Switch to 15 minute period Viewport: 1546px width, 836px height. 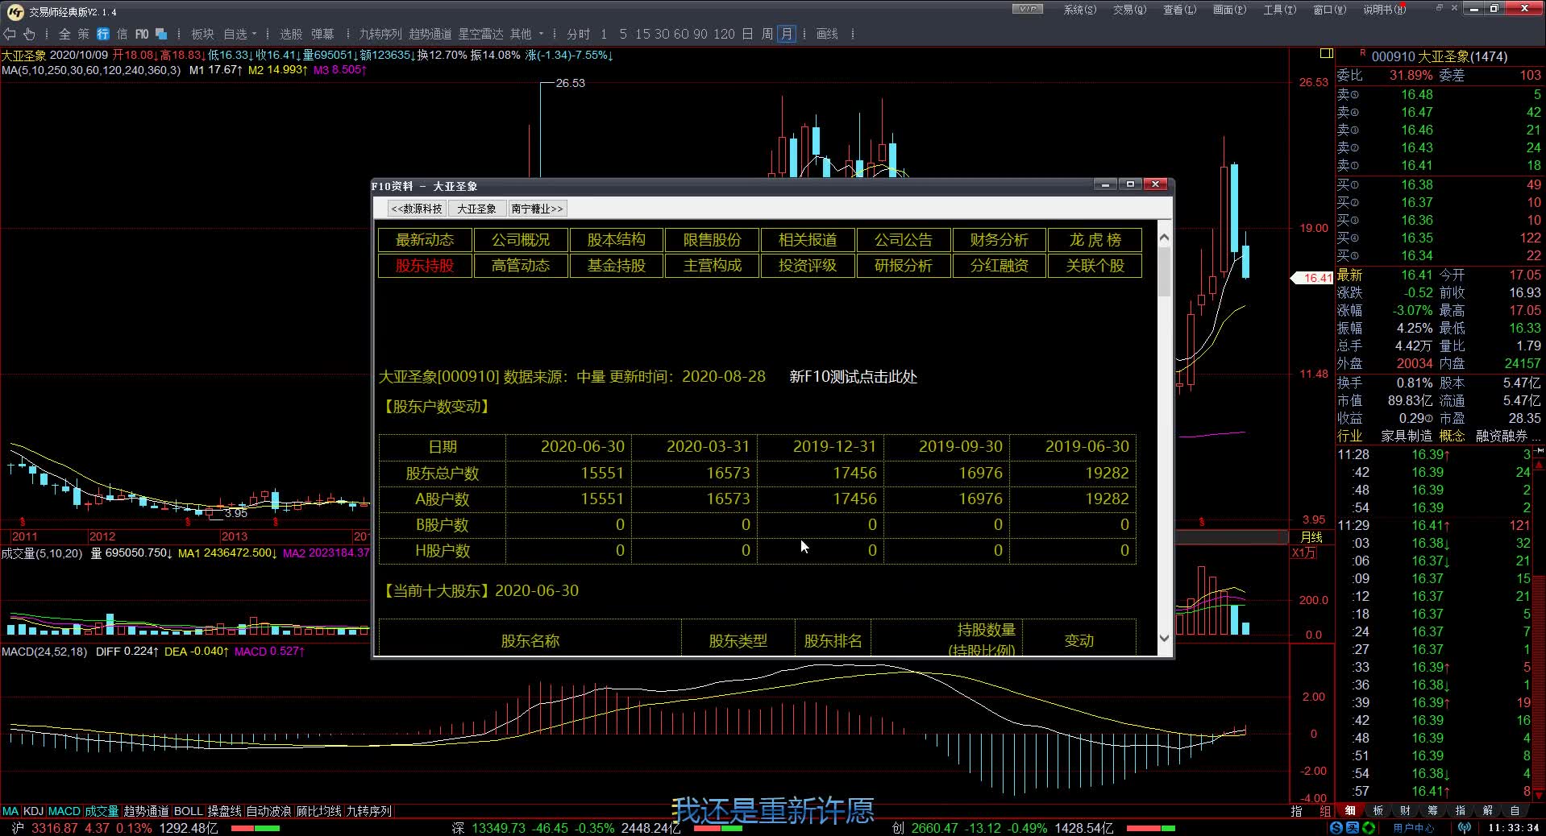pyautogui.click(x=642, y=34)
